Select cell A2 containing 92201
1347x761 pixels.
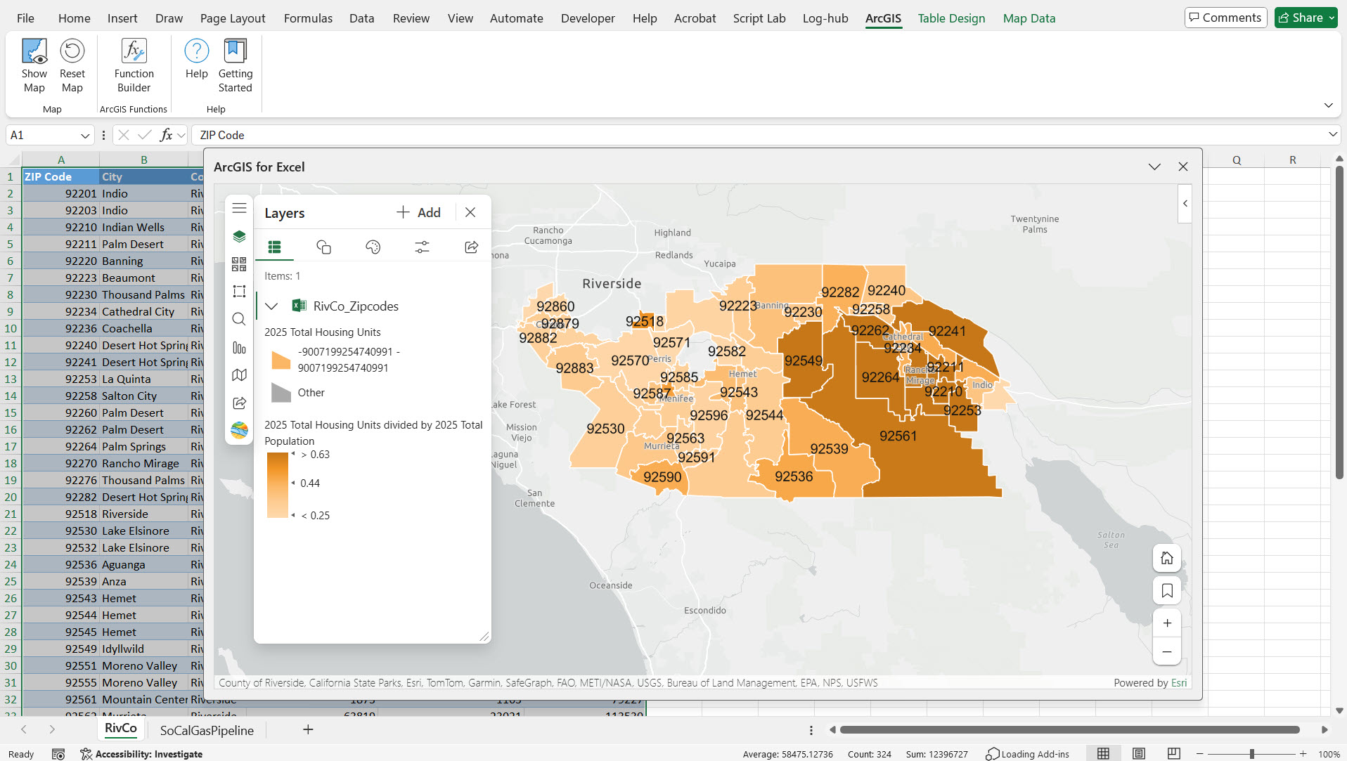(60, 193)
